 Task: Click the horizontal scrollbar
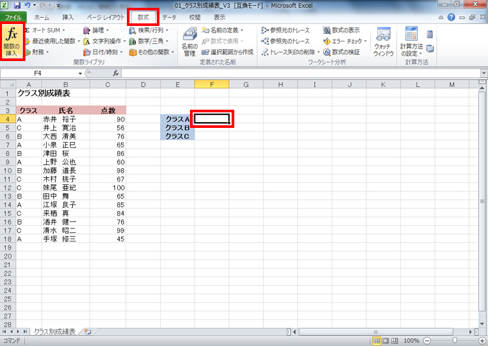[x=375, y=332]
